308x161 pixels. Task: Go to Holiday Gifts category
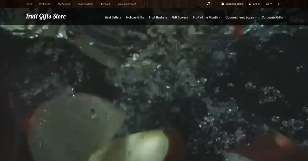coord(135,17)
